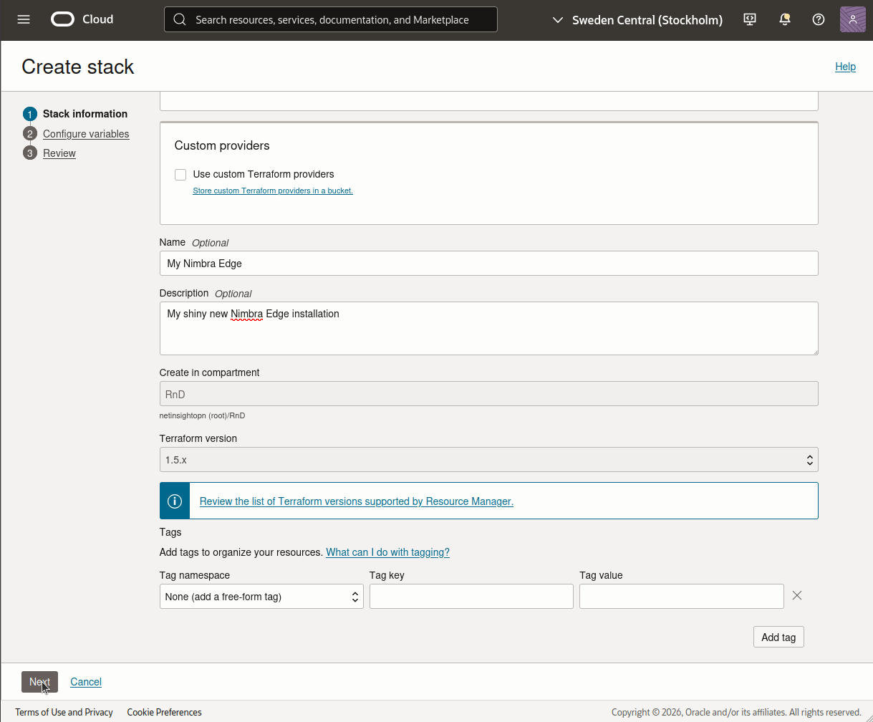873x722 pixels.
Task: Click the Cancel link
Action: point(86,682)
